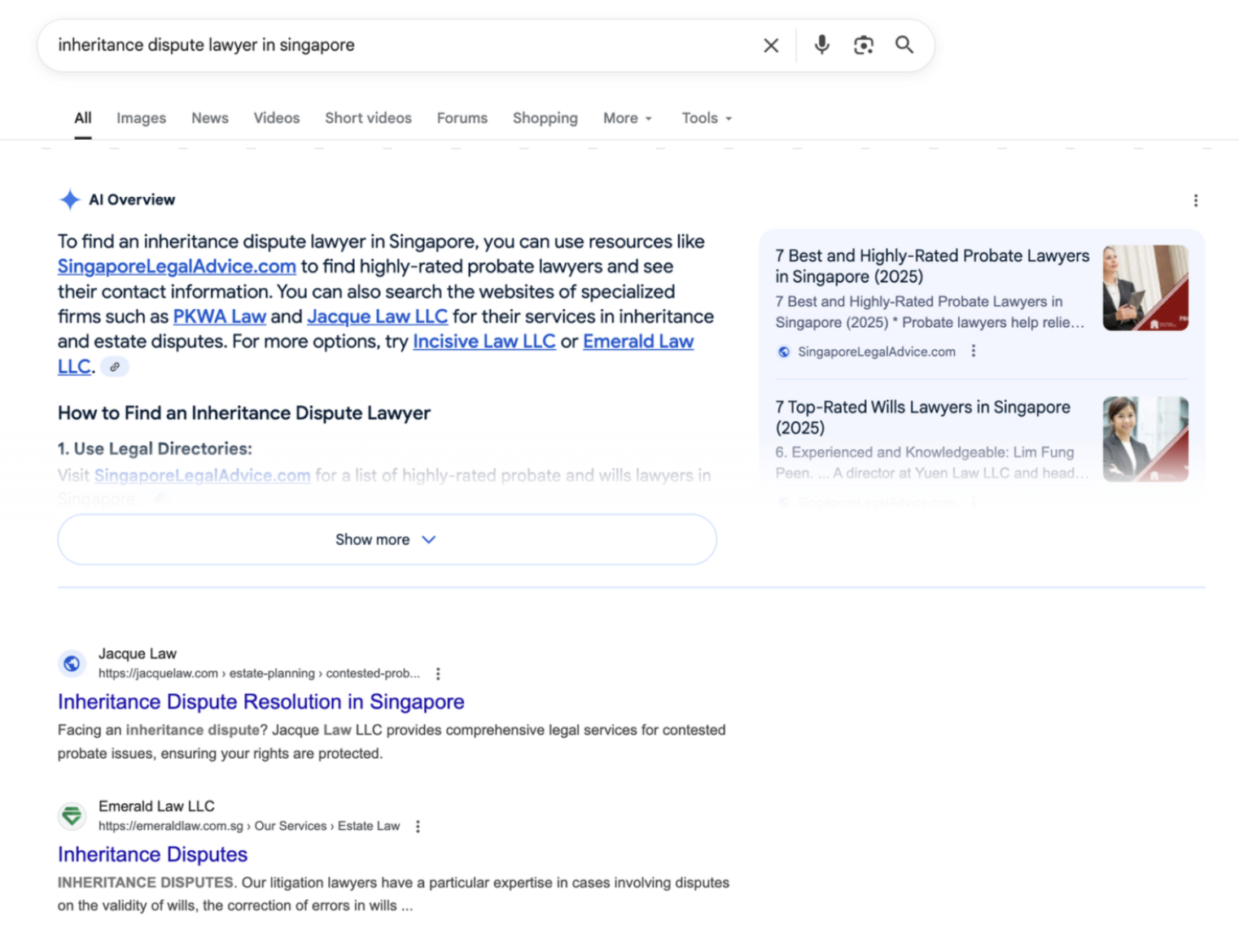Switch to the News tab

(x=209, y=118)
